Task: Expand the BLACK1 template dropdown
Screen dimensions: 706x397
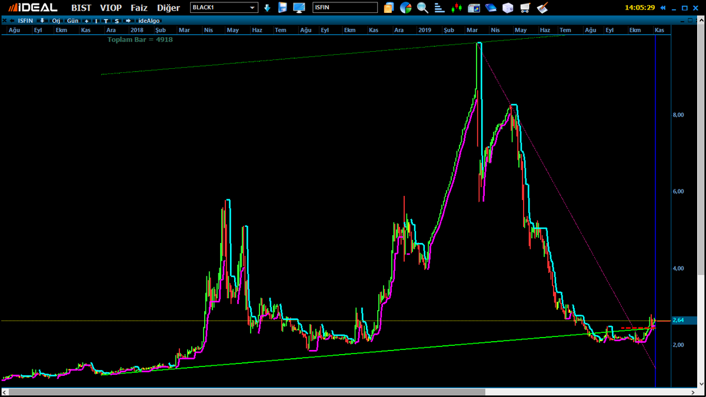Action: coord(252,8)
